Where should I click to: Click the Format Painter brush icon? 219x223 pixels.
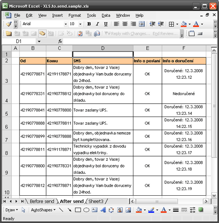coord(9,24)
